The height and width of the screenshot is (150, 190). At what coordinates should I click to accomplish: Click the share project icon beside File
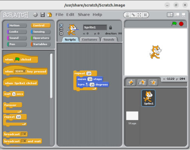(49, 15)
